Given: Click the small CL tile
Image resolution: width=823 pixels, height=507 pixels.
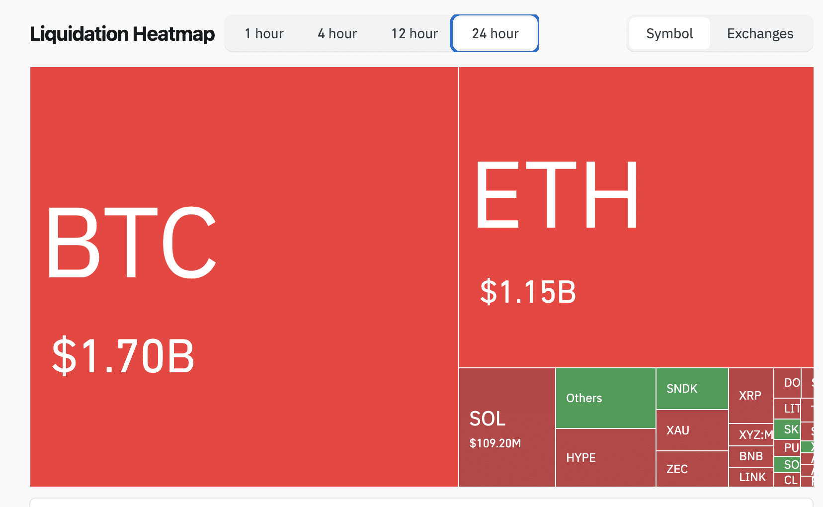Looking at the screenshot, I should [x=787, y=480].
